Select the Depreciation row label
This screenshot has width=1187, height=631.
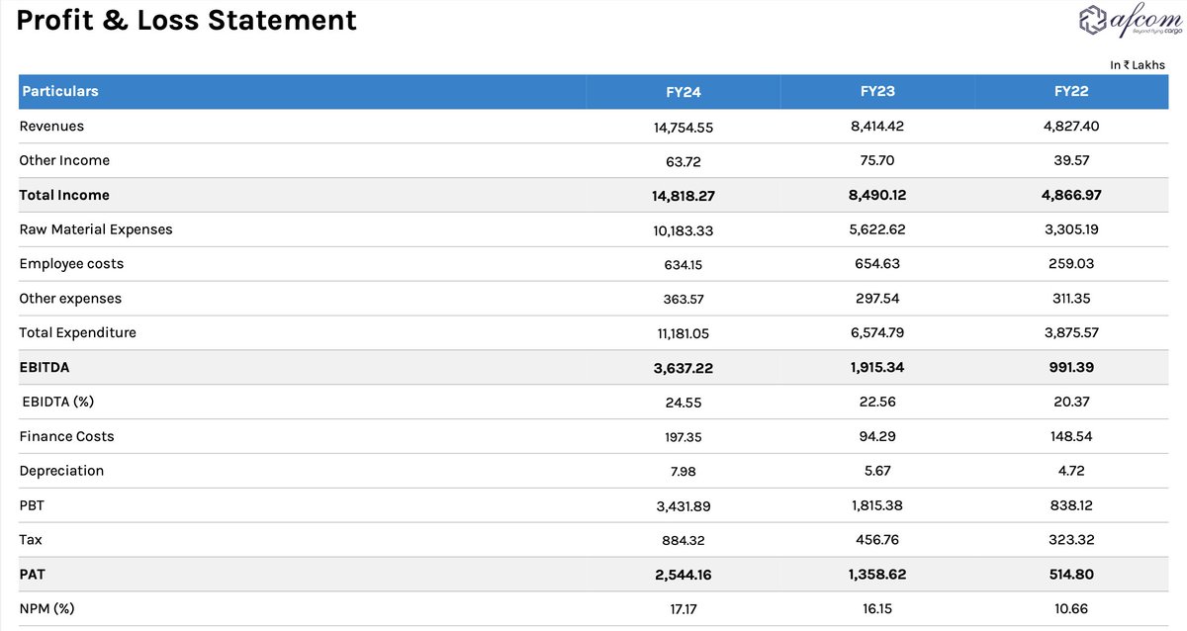(61, 471)
